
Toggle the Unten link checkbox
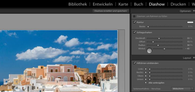[x=146, y=79]
